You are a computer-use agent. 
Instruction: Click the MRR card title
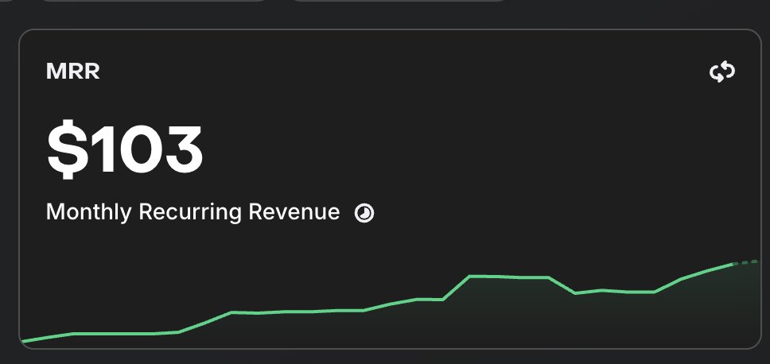pyautogui.click(x=72, y=72)
